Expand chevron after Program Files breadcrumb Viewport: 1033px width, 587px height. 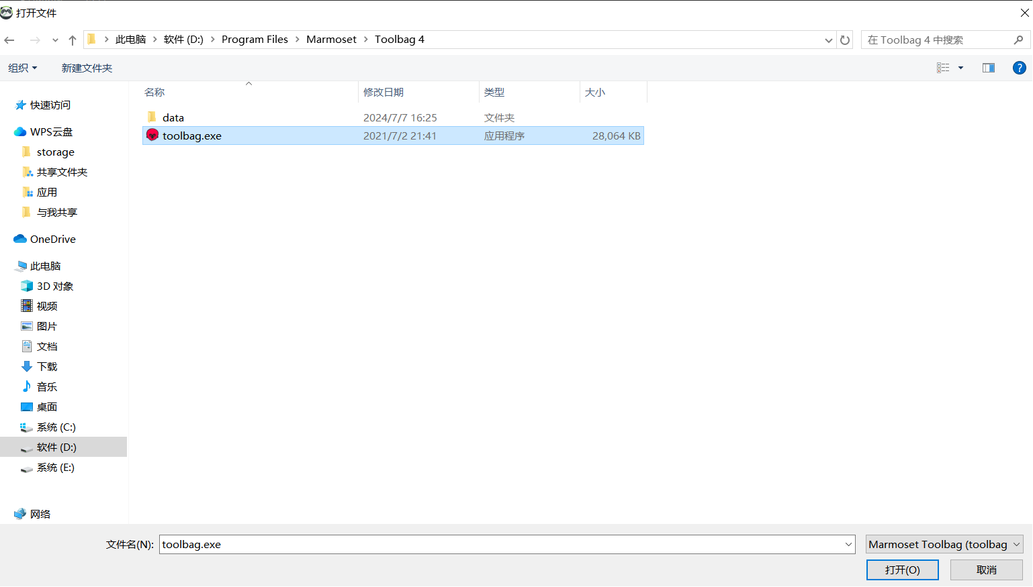coord(298,40)
